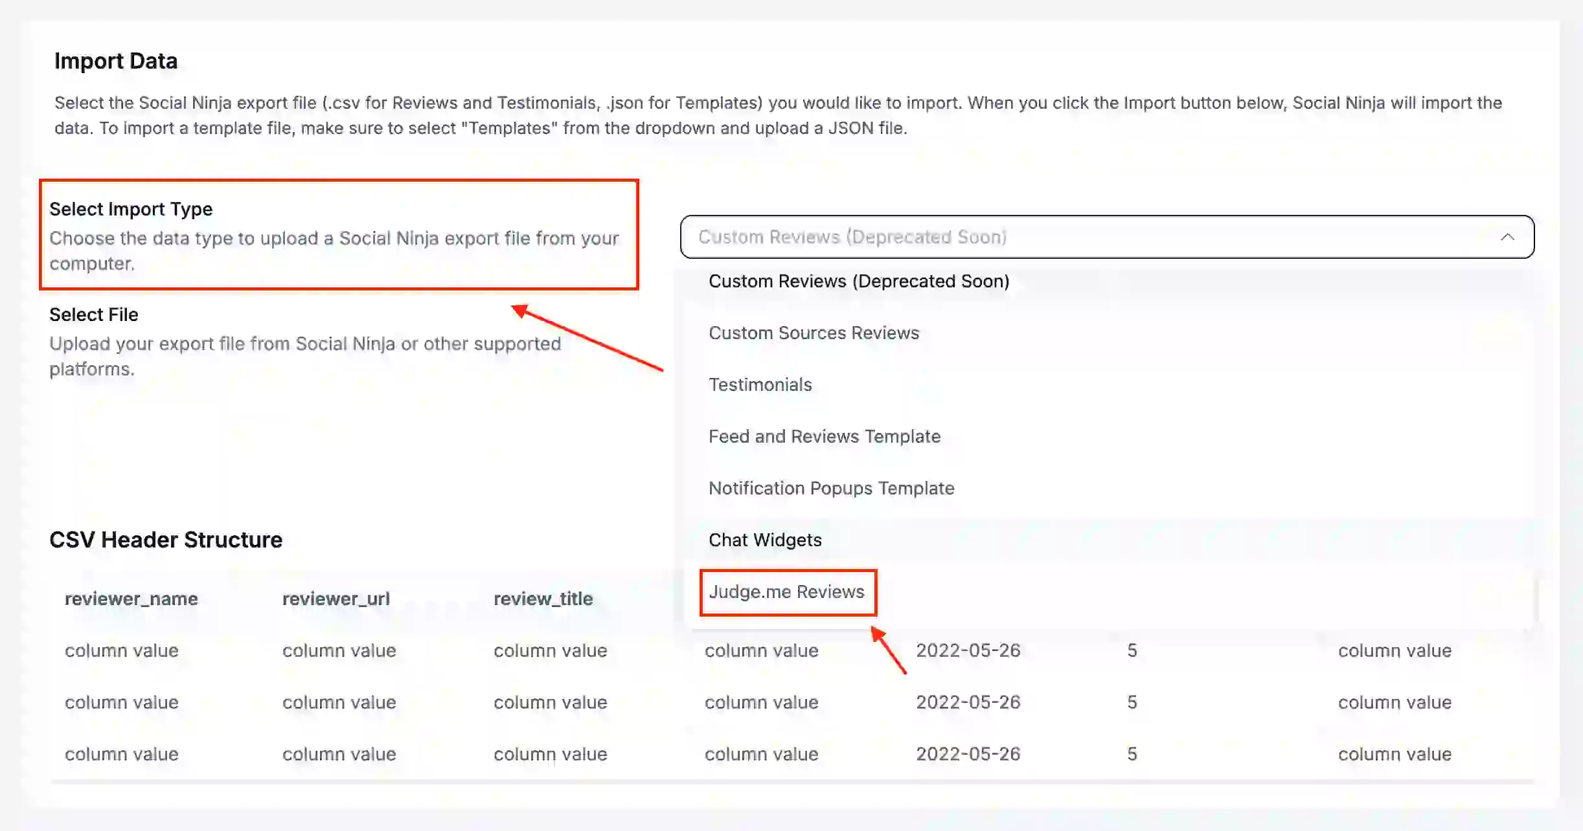Click the first 2022-05-26 date cell

click(x=968, y=650)
